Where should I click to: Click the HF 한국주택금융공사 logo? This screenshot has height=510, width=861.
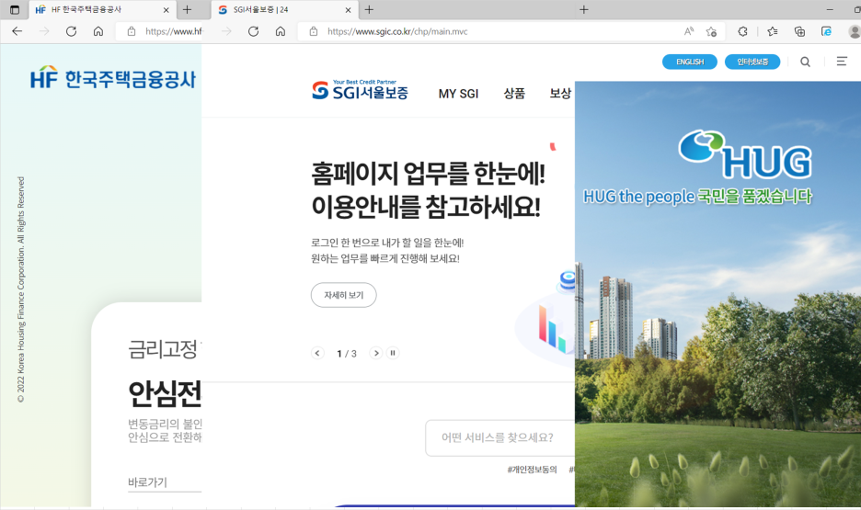click(112, 78)
